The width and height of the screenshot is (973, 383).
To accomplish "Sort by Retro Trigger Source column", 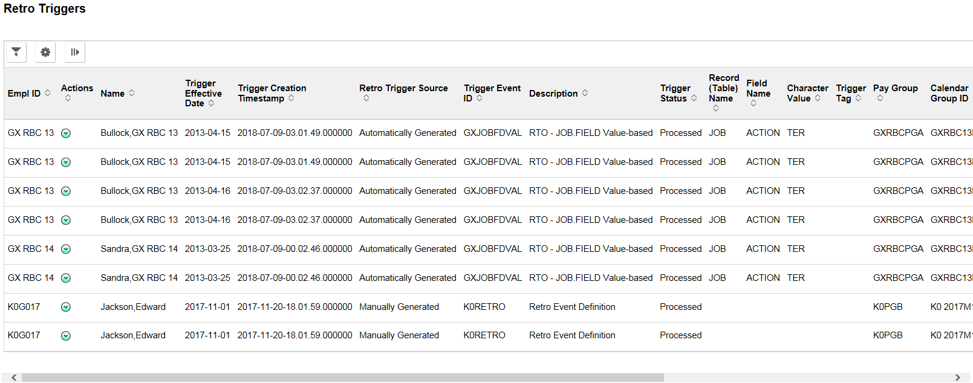I will click(403, 93).
